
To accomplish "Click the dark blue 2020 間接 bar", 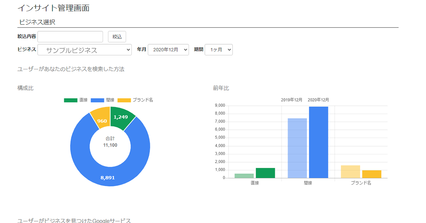I will pyautogui.click(x=318, y=142).
